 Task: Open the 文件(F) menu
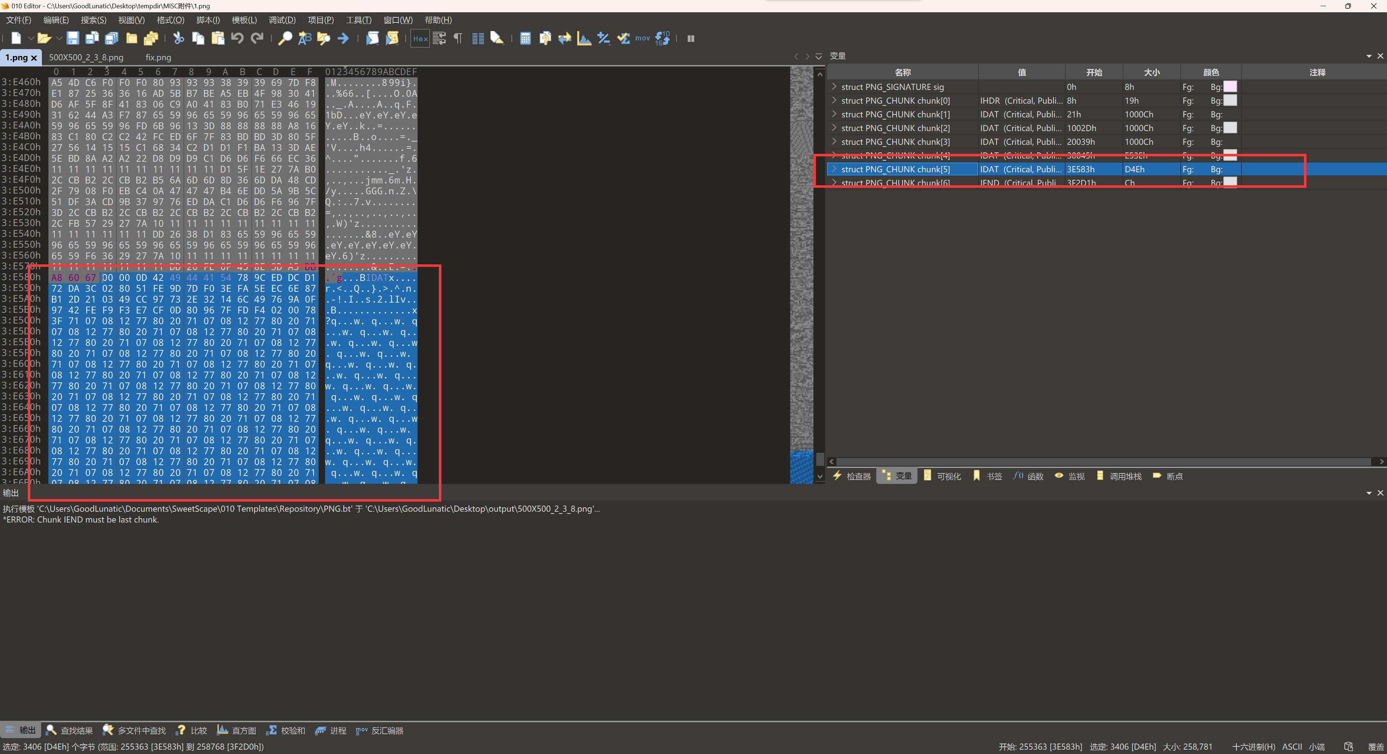19,20
